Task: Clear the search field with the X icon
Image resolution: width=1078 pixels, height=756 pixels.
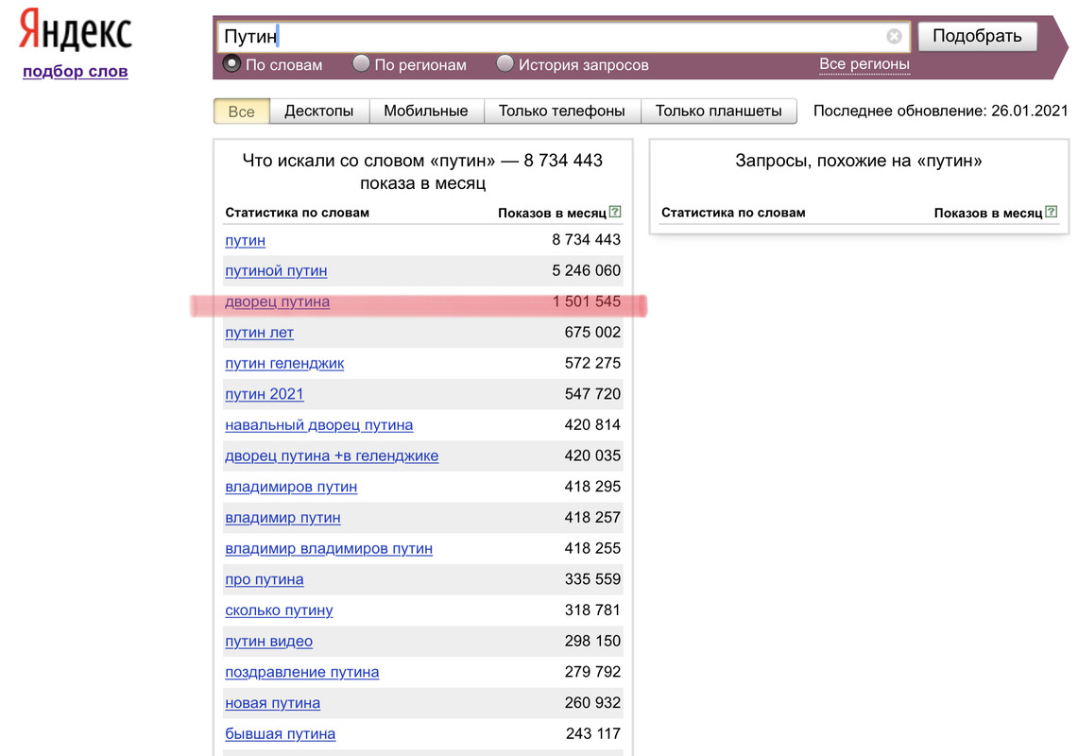Action: pyautogui.click(x=894, y=37)
